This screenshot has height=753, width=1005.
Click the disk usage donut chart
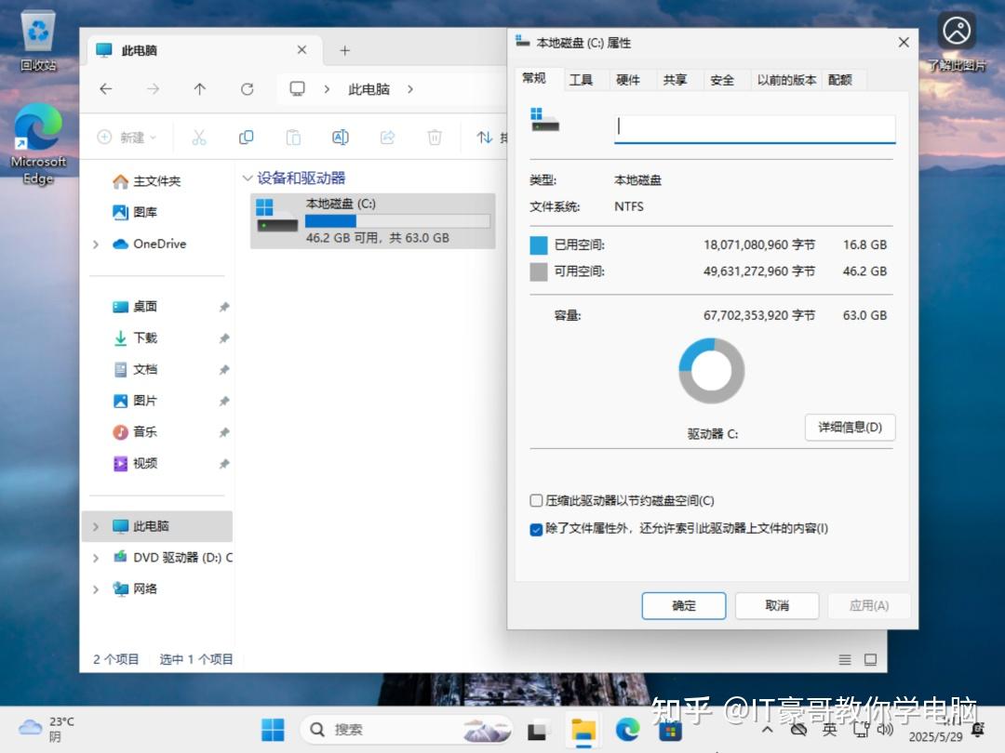point(711,369)
